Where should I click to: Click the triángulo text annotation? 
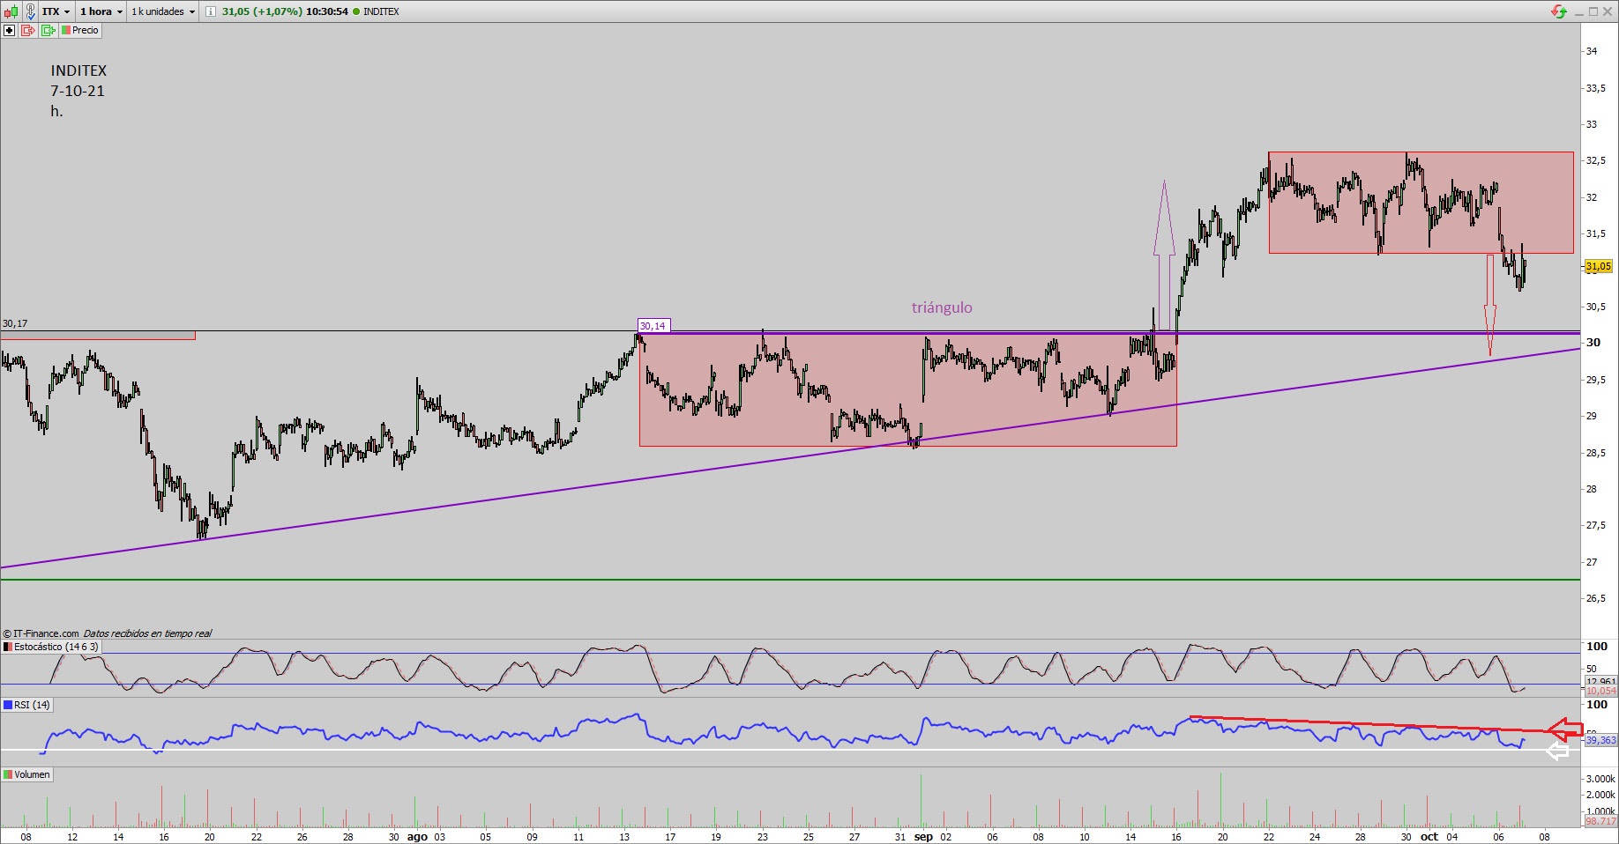click(942, 307)
